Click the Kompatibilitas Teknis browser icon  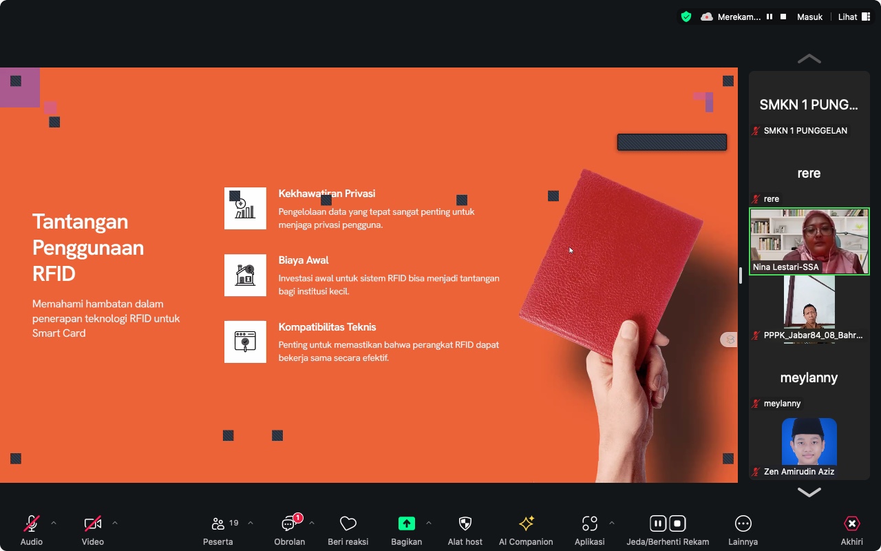[245, 342]
